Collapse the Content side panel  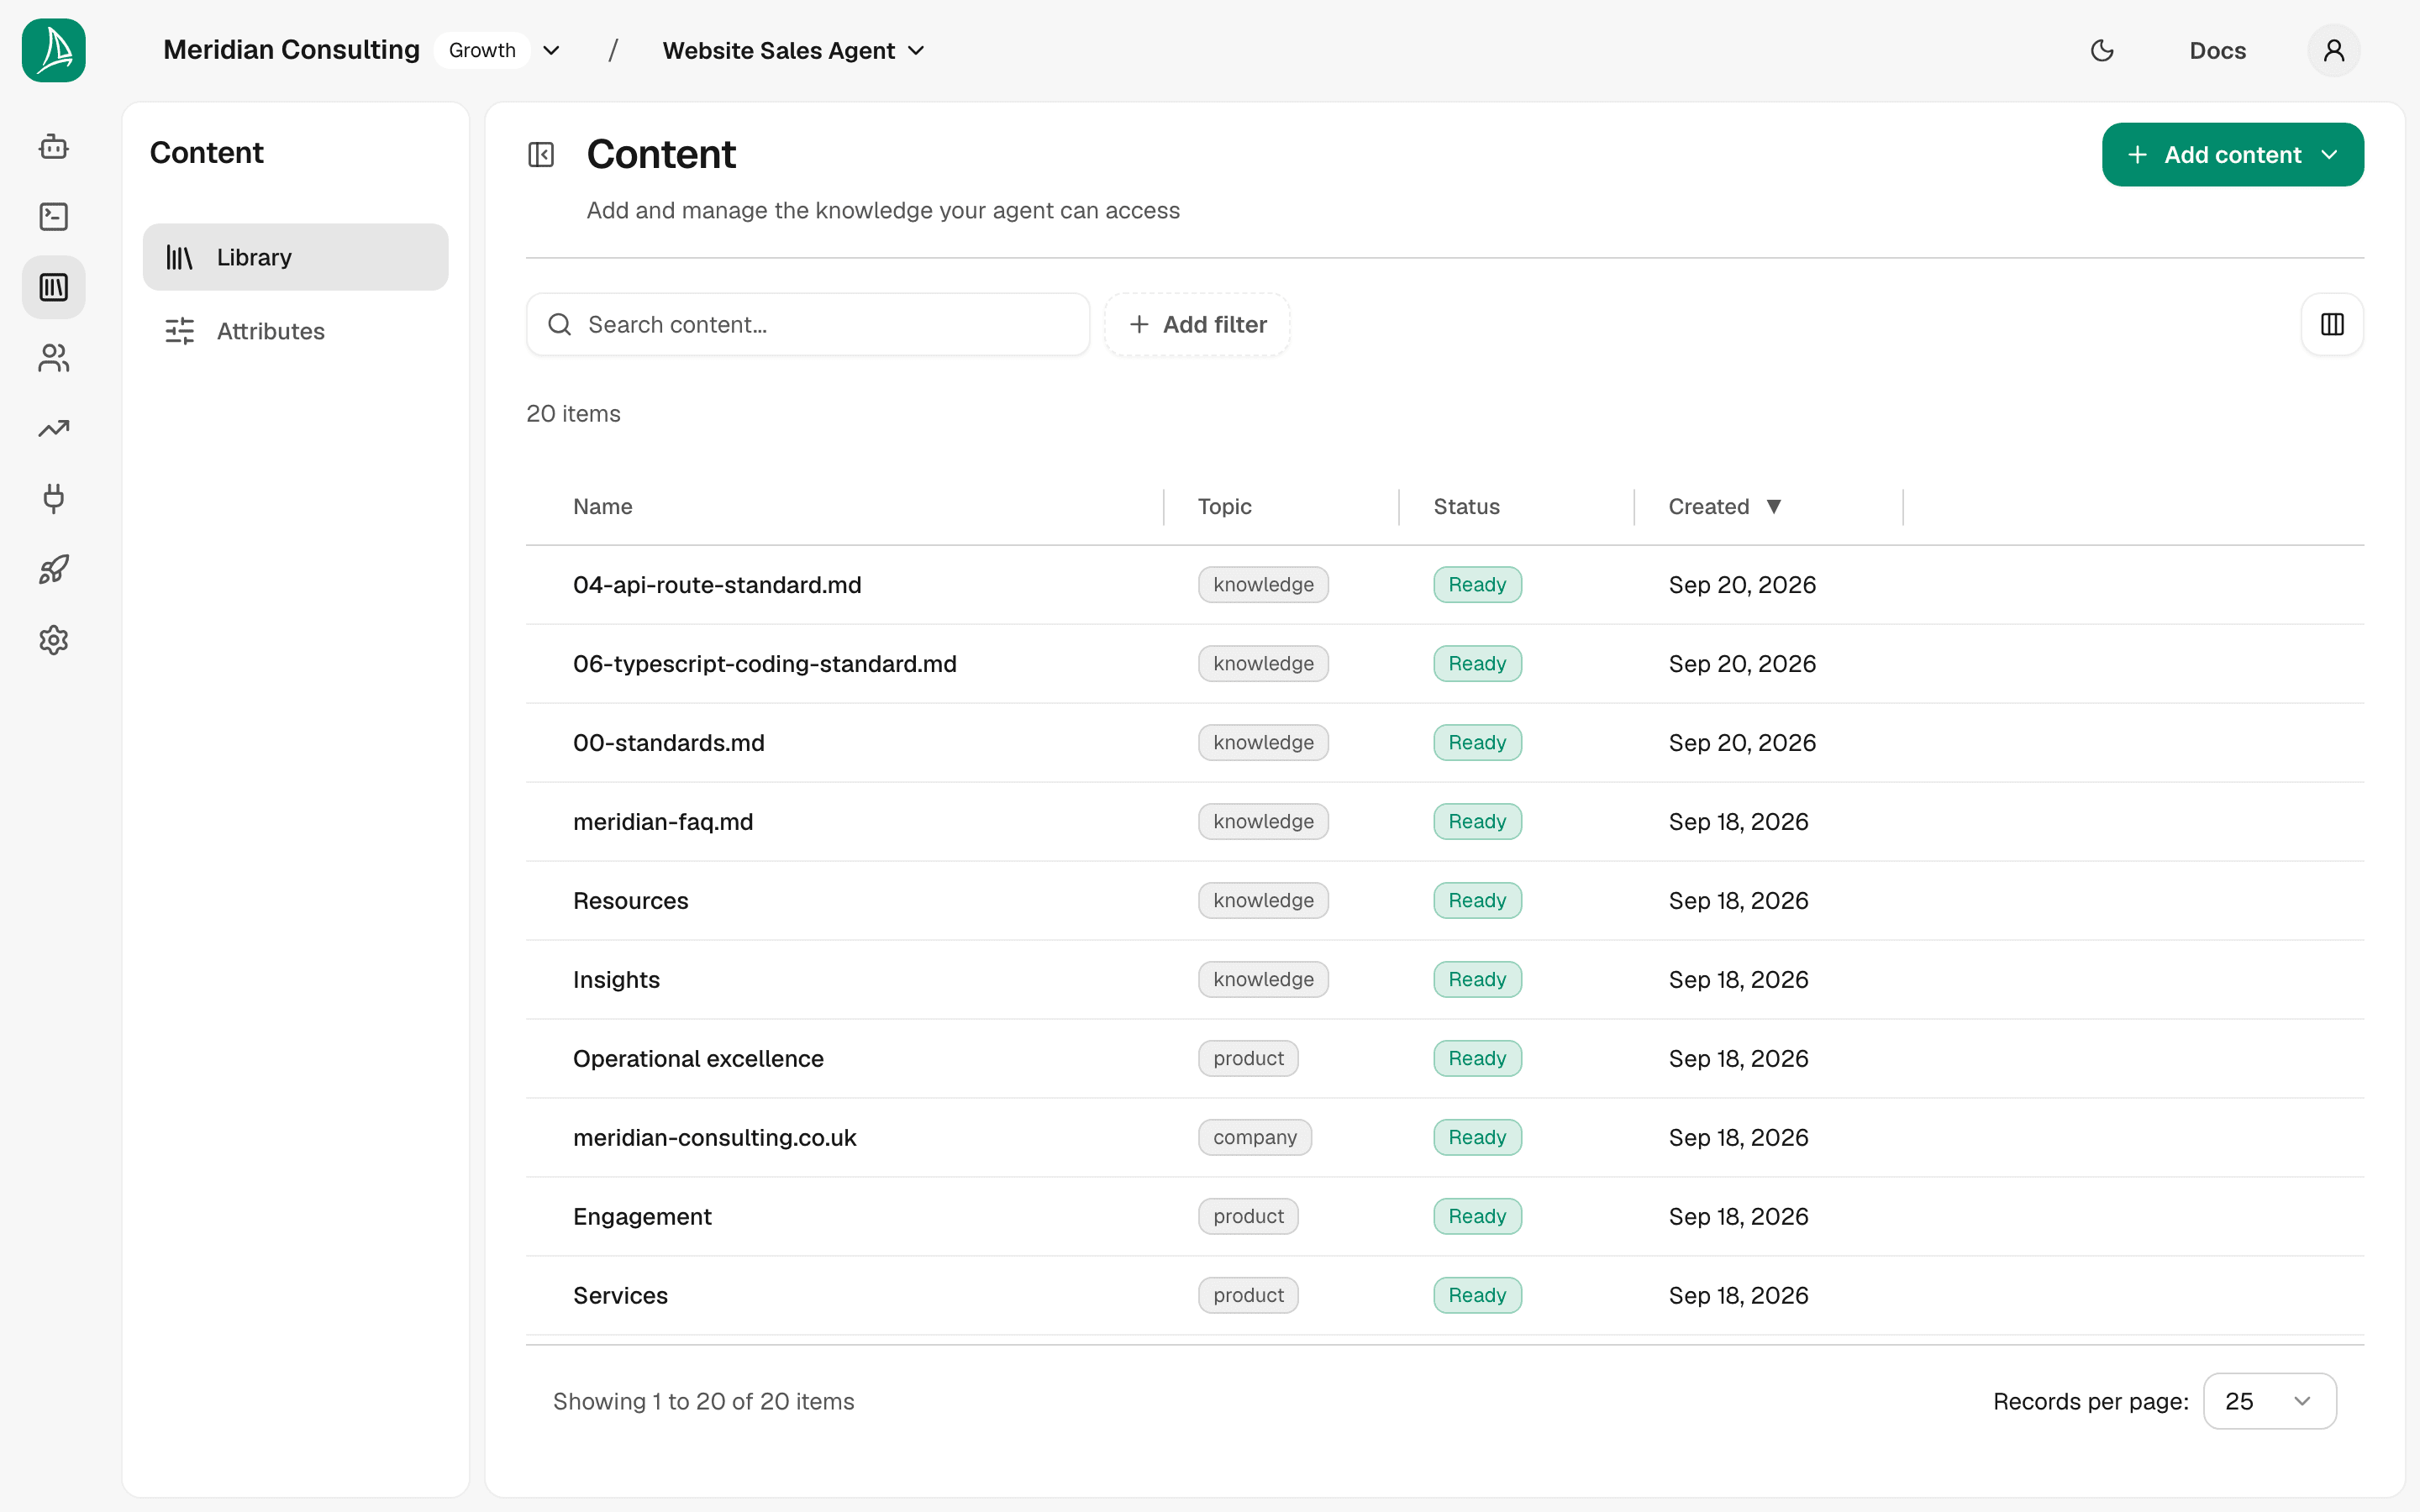pos(541,155)
